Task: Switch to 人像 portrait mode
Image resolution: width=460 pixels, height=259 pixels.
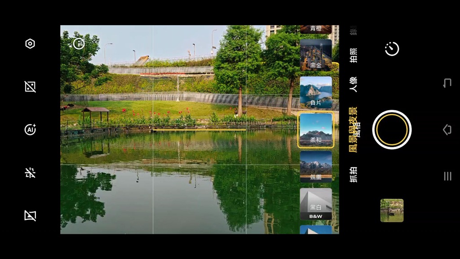Action: tap(354, 85)
